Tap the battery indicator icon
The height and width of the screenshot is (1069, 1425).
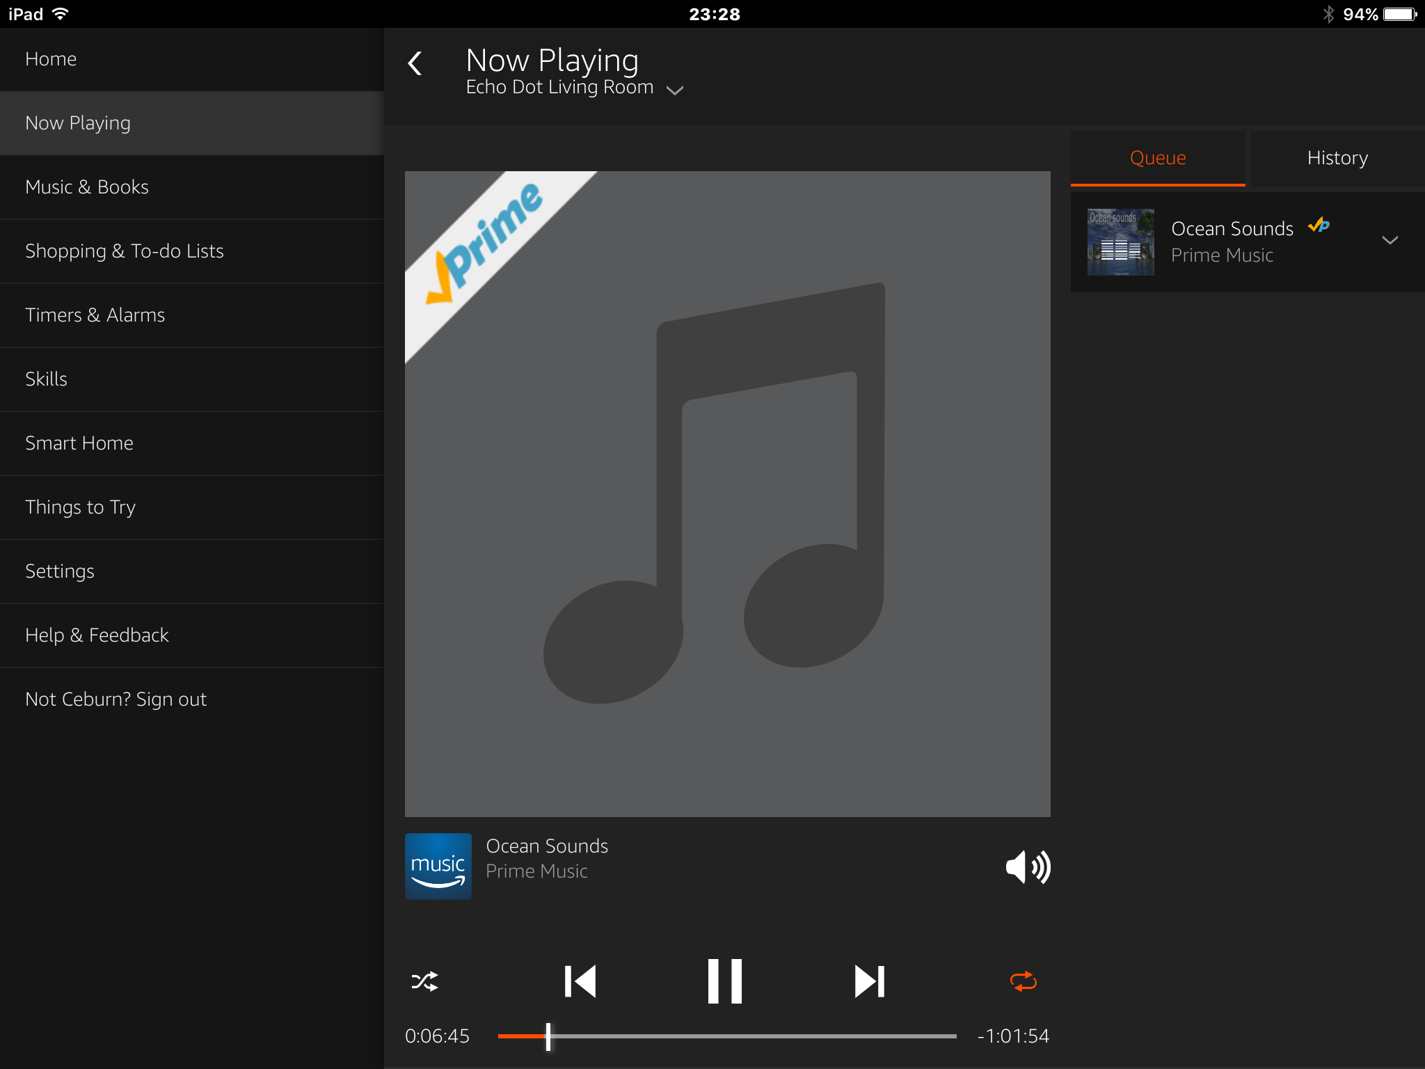point(1400,14)
